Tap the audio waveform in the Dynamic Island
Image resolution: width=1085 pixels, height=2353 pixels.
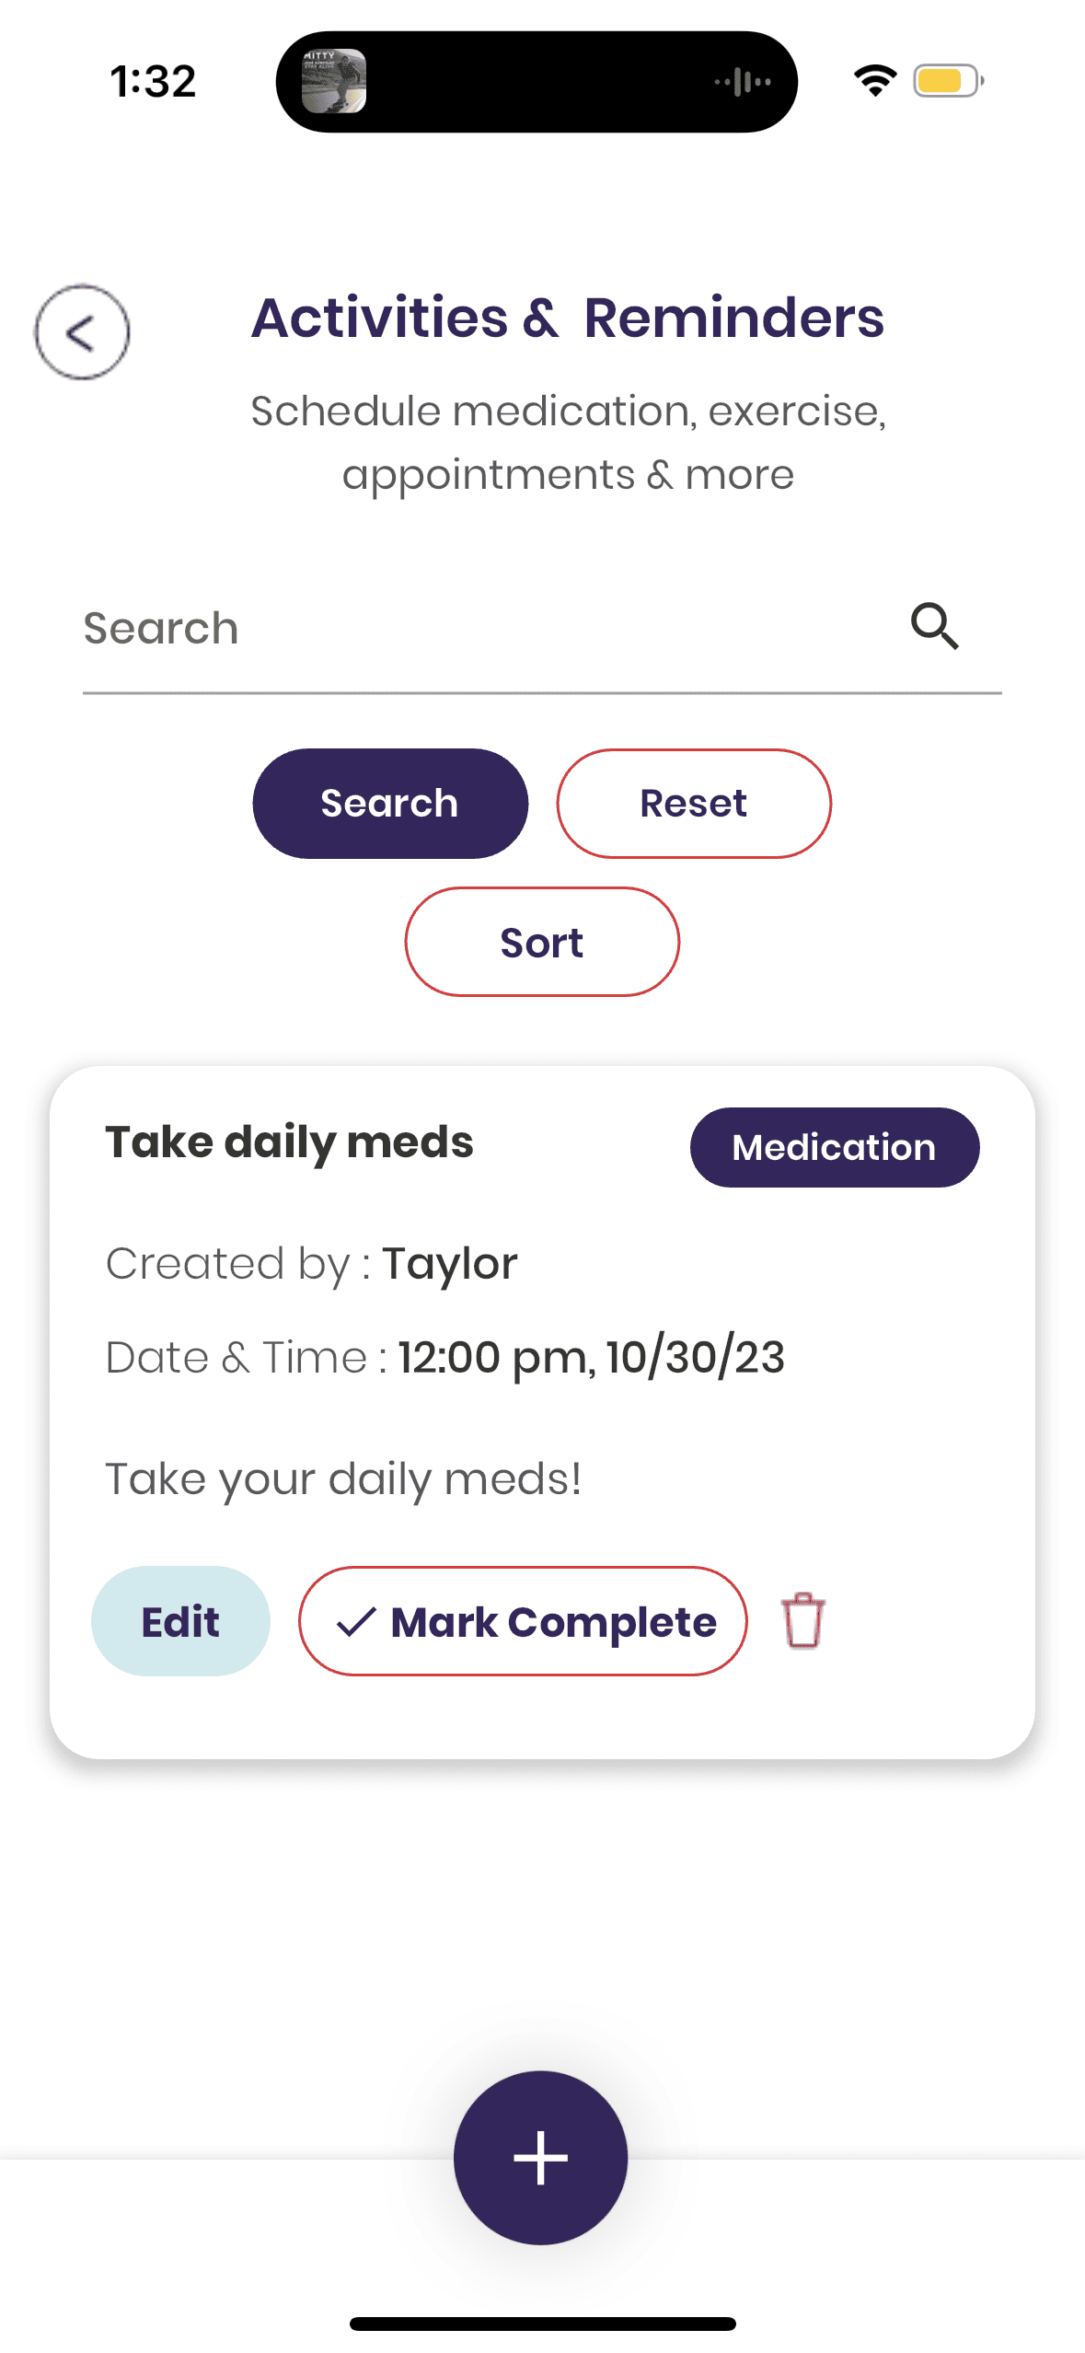tap(743, 82)
